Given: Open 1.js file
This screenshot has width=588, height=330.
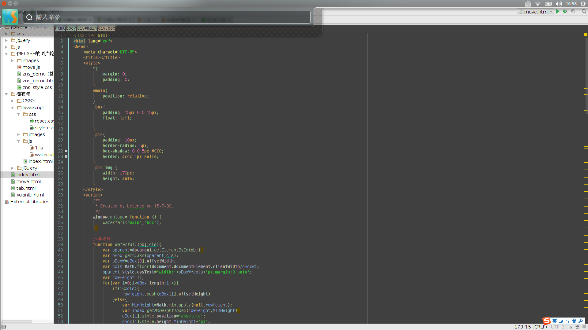Looking at the screenshot, I should click(x=36, y=148).
